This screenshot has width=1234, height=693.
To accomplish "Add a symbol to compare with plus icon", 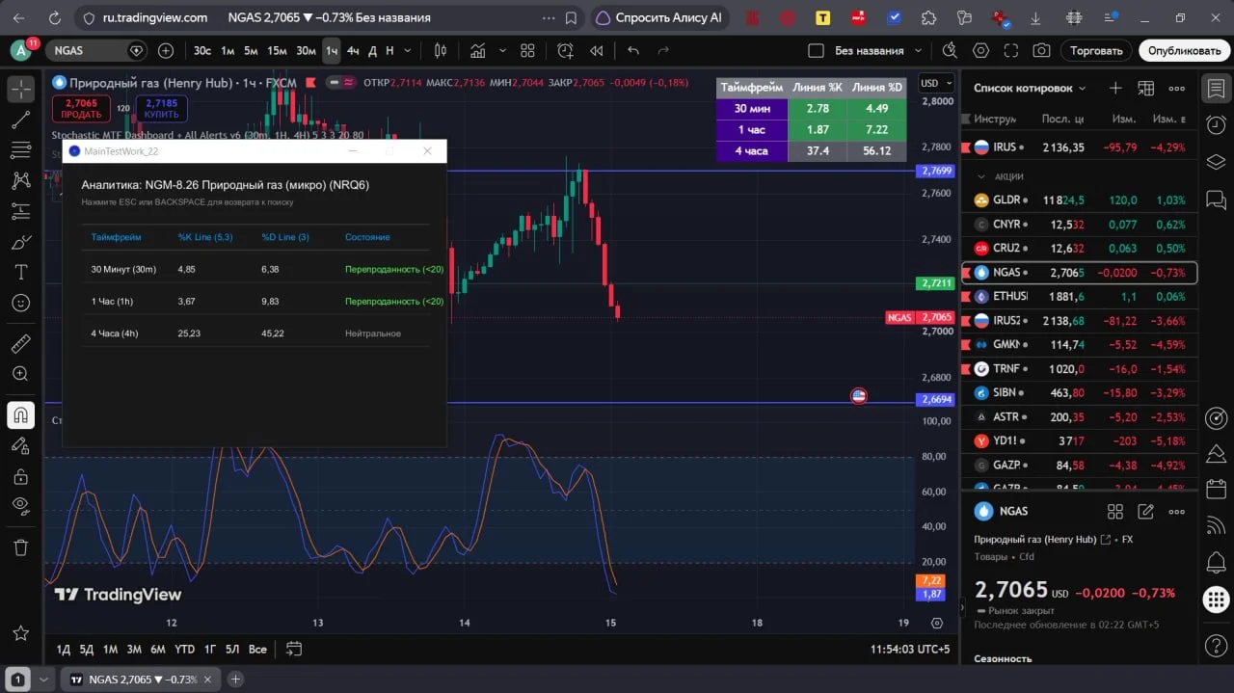I will tap(166, 51).
